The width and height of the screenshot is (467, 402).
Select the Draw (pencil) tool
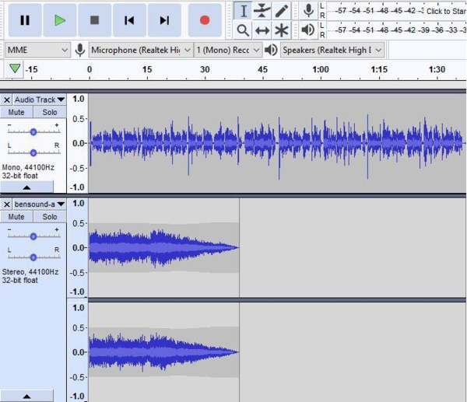click(282, 11)
